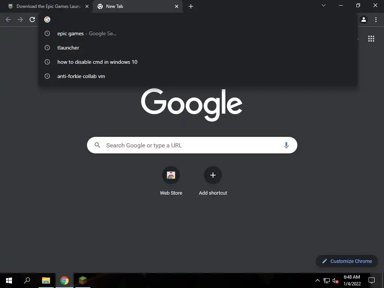384x288 pixels.
Task: Show hidden system tray icons
Action: click(x=317, y=280)
